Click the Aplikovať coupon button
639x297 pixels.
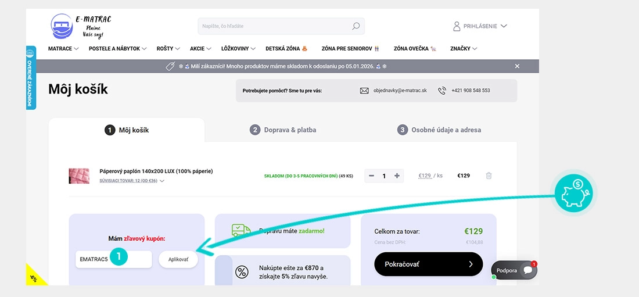point(178,259)
